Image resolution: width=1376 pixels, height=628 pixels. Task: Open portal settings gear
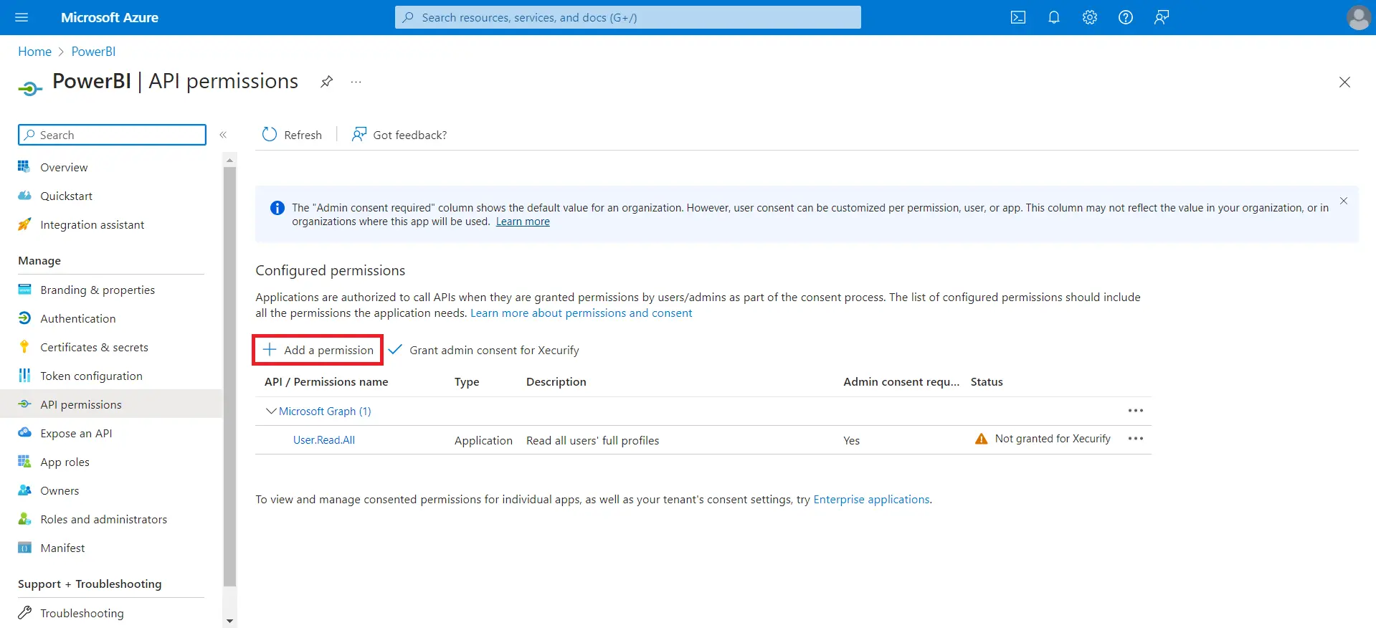pos(1090,17)
